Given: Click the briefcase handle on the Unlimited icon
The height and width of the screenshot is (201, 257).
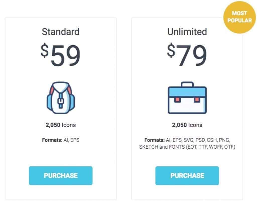Looking at the screenshot, I should pyautogui.click(x=187, y=84).
